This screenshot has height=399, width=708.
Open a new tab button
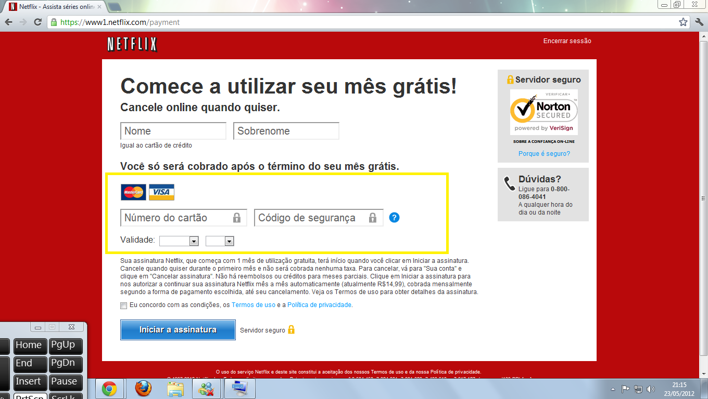(114, 7)
